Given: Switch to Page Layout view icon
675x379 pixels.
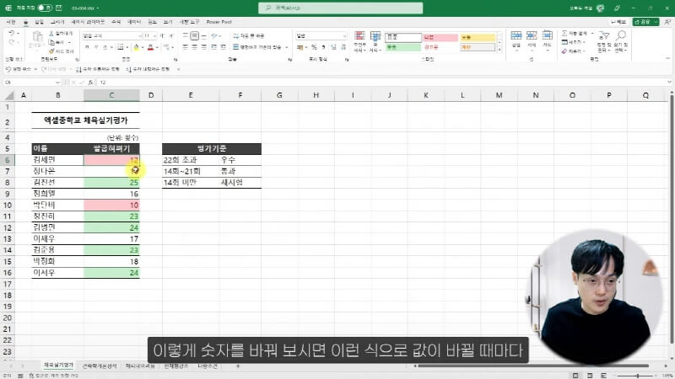Looking at the screenshot, I should (589, 376).
